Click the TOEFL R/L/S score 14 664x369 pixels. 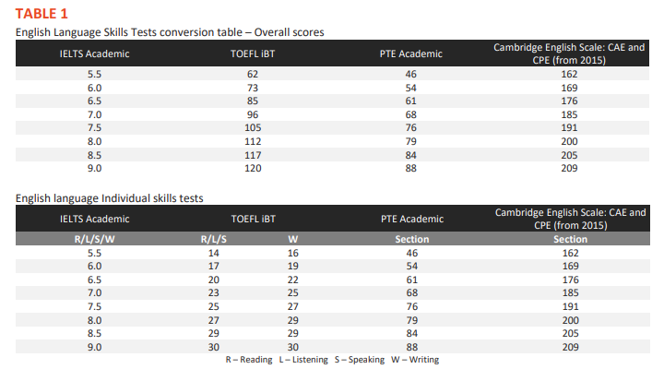213,254
